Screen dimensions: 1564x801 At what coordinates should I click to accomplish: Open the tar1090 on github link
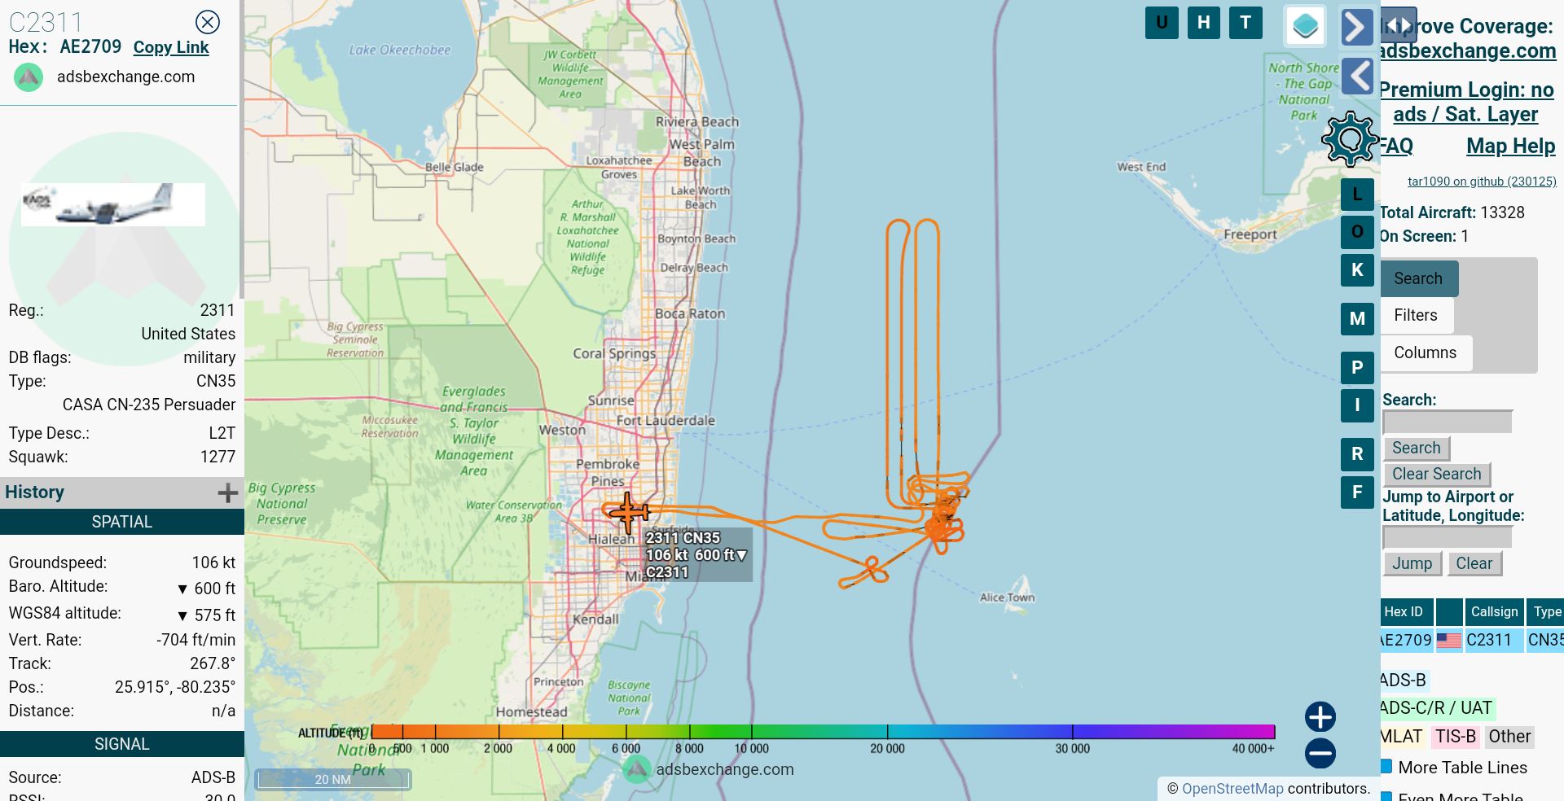tap(1482, 182)
